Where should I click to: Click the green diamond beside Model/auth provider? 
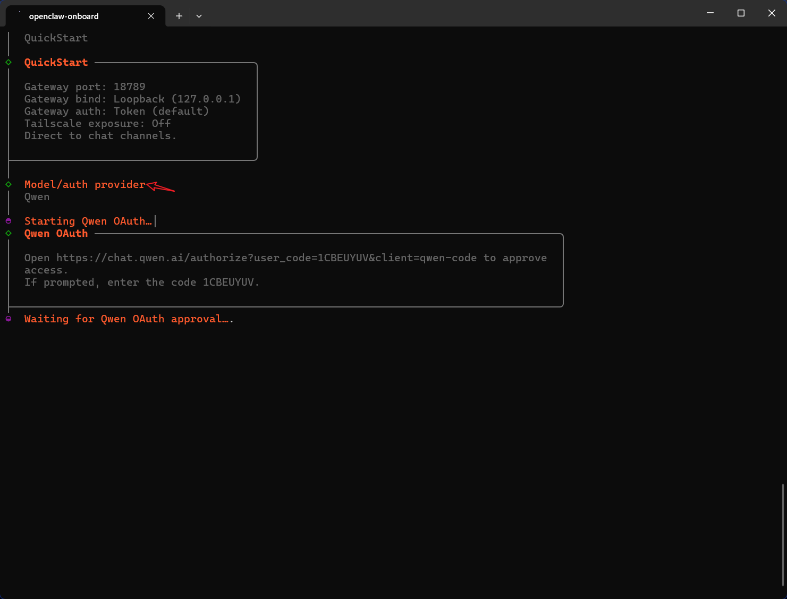coord(9,184)
